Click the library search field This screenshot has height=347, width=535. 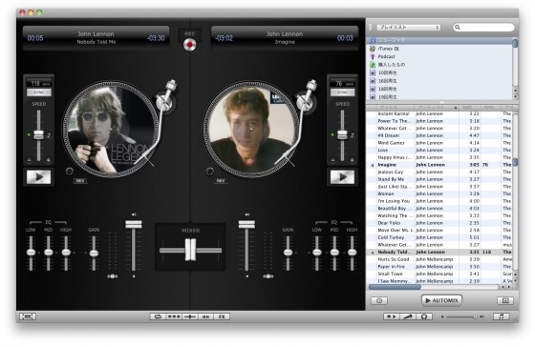(x=483, y=27)
